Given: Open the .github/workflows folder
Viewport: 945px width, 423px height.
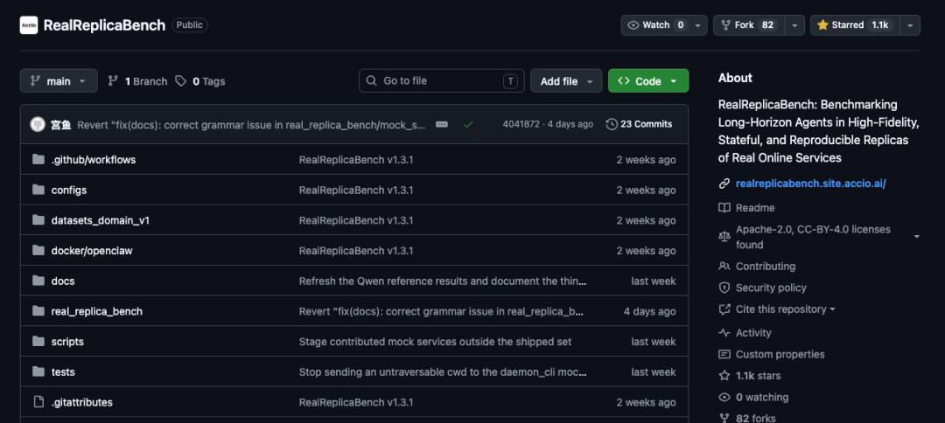Looking at the screenshot, I should (94, 159).
